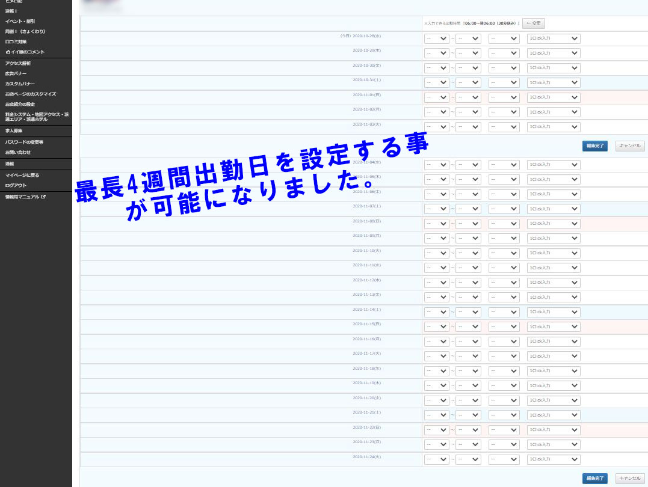Click お問い合わせ in the sidebar
This screenshot has height=487, width=648.
tap(18, 153)
